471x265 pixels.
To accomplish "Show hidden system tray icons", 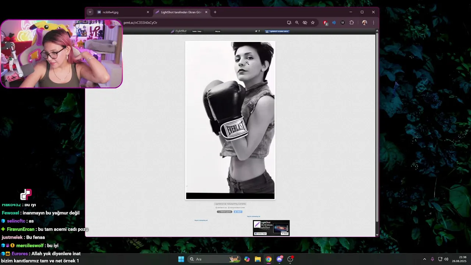I will pos(424,259).
